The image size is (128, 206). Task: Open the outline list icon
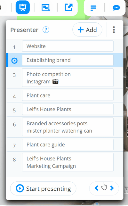[x=93, y=8]
